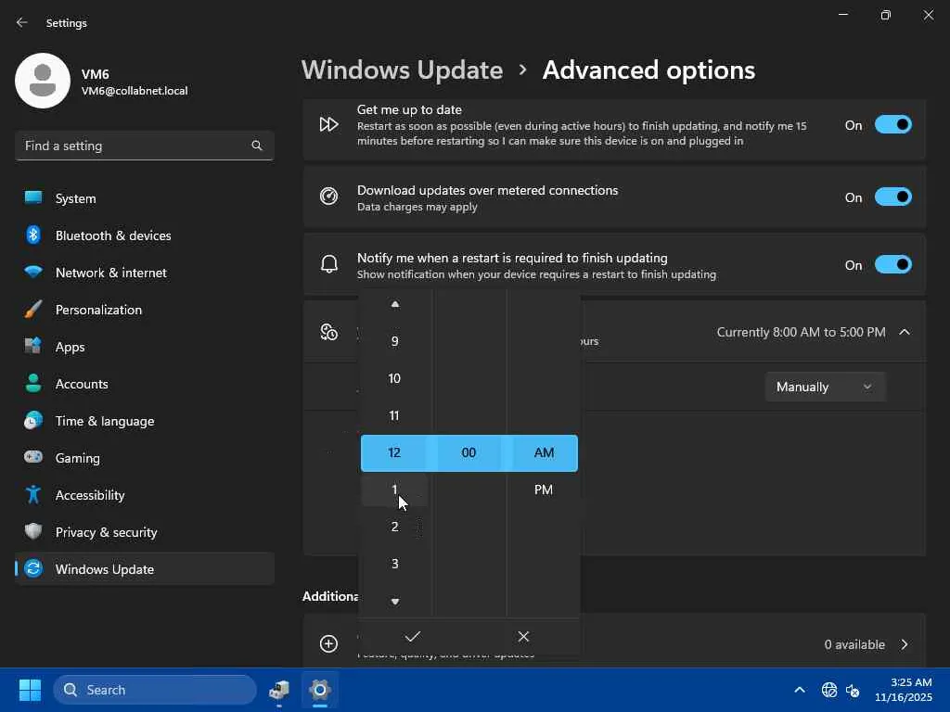This screenshot has width=950, height=712.
Task: Cancel the time picker with X icon
Action: point(523,636)
